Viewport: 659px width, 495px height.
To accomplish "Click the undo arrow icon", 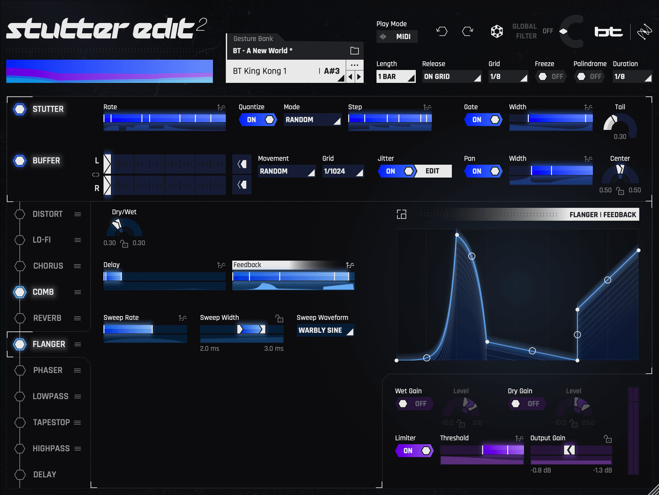I will tap(442, 31).
